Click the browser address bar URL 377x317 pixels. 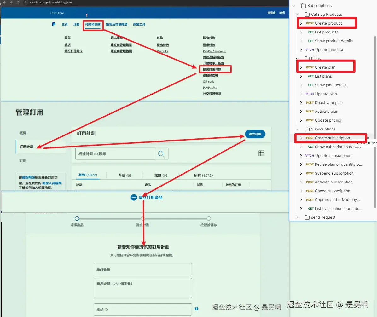51,3
